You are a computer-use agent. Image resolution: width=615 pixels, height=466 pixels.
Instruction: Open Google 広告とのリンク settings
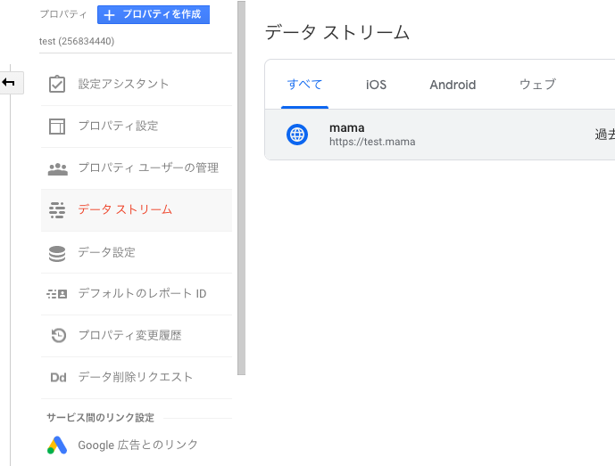pos(137,445)
